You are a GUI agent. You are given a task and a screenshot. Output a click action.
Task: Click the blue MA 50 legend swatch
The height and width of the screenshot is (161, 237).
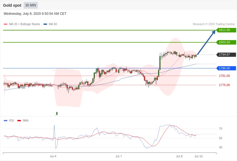tap(45, 24)
